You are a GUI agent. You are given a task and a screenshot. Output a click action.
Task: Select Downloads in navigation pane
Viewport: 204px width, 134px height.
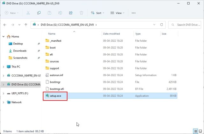[x=20, y=51]
